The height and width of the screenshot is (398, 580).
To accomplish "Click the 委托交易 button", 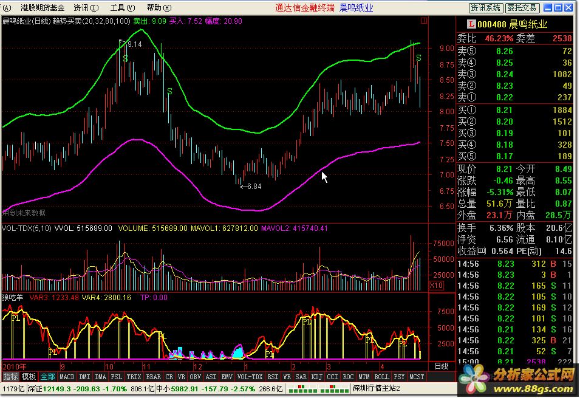I will [x=522, y=8].
